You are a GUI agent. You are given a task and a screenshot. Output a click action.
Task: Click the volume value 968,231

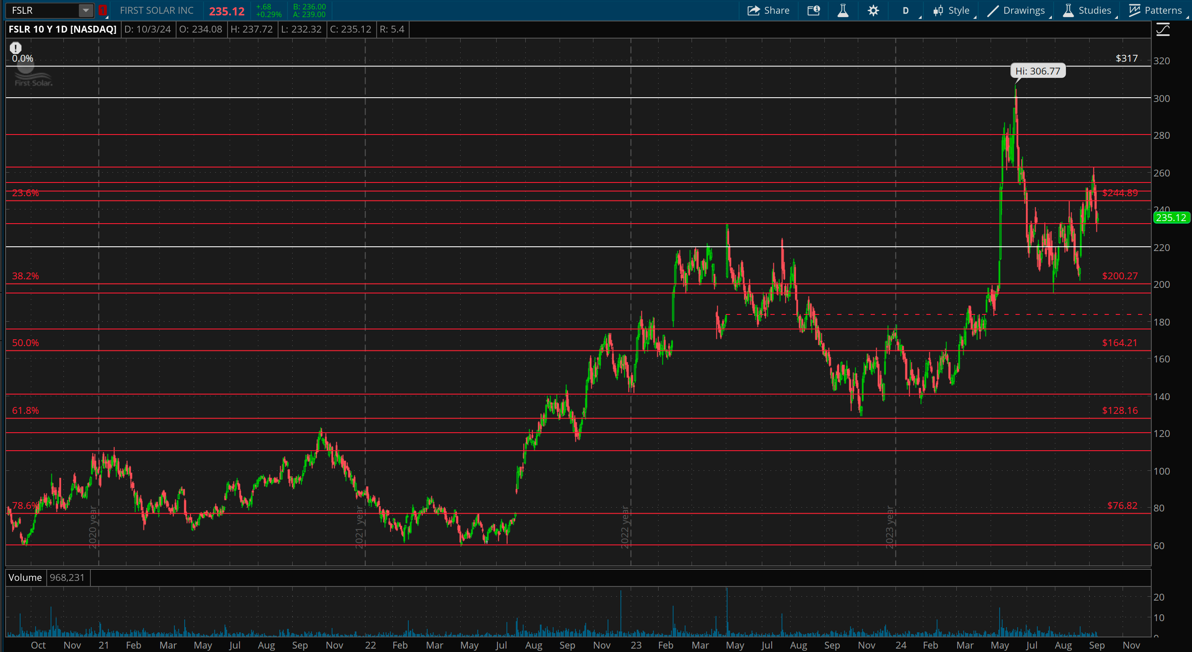pos(67,577)
